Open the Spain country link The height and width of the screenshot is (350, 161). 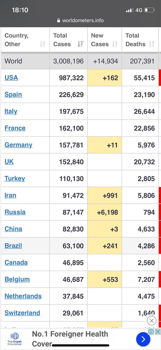[x=13, y=94]
